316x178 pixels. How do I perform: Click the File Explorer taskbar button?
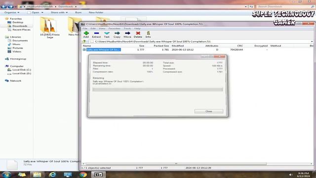pyautogui.click(x=38, y=175)
